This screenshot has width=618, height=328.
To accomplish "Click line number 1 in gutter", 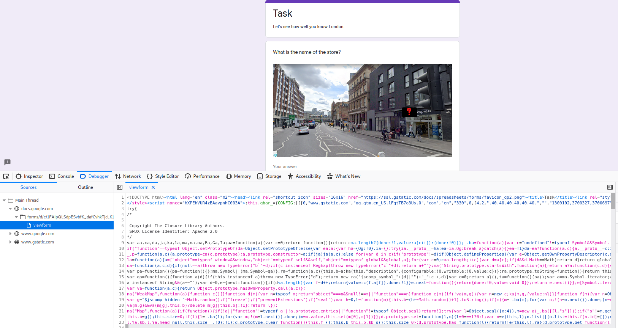I will point(122,197).
